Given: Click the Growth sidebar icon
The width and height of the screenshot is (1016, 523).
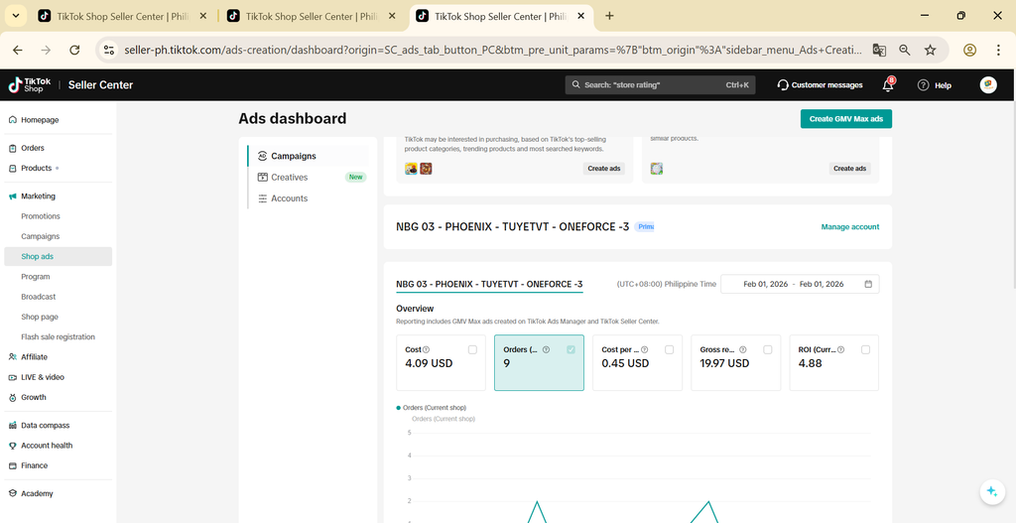Looking at the screenshot, I should tap(13, 397).
